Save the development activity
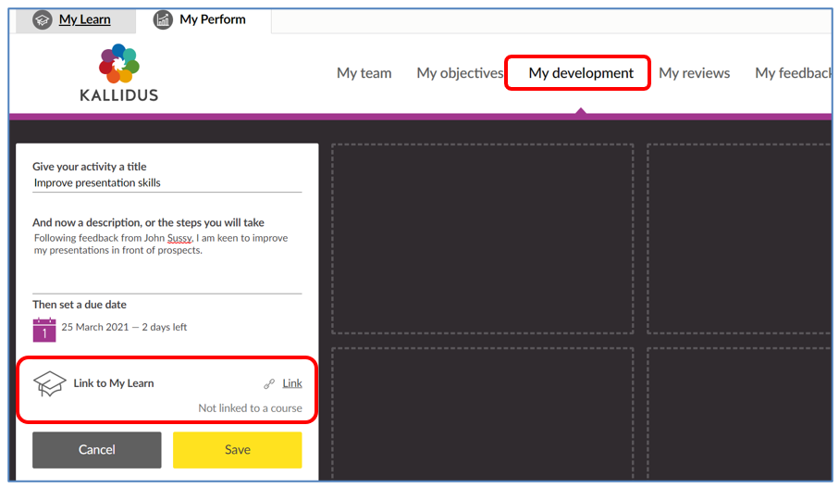This screenshot has height=488, width=839. (237, 450)
